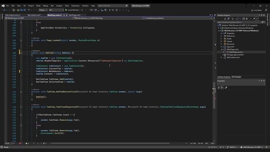Select References in Solution Explorer
This screenshot has width=270, height=152.
click(231, 36)
